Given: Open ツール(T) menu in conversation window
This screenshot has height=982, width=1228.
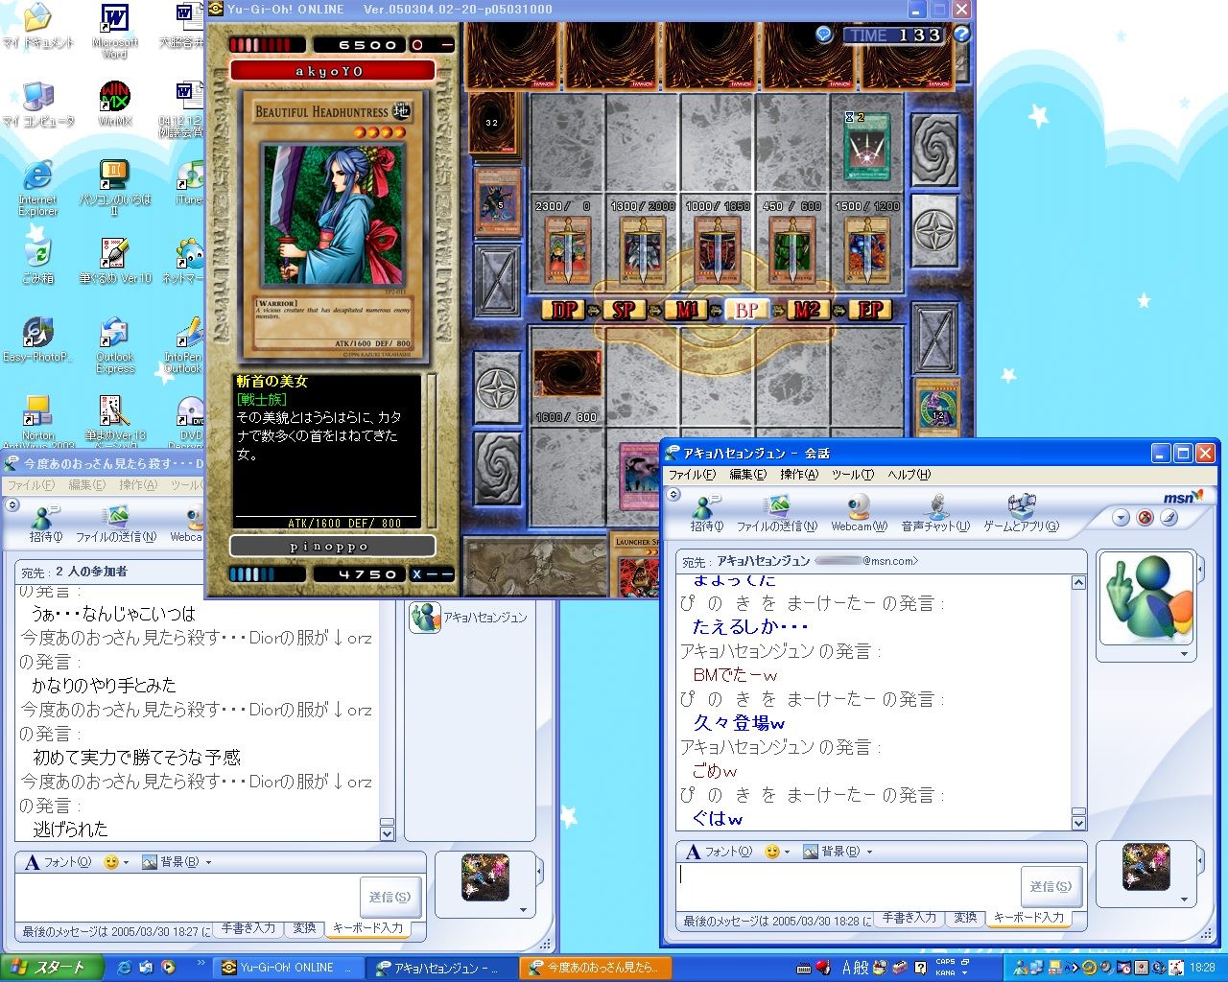Looking at the screenshot, I should [852, 475].
